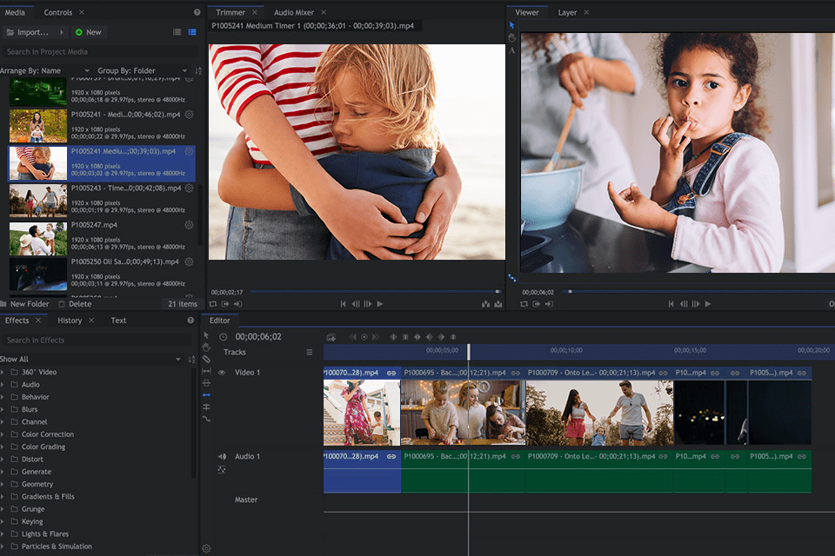Image resolution: width=835 pixels, height=556 pixels.
Task: Open settings gear for P1005247.mp4 media item
Action: (x=189, y=225)
